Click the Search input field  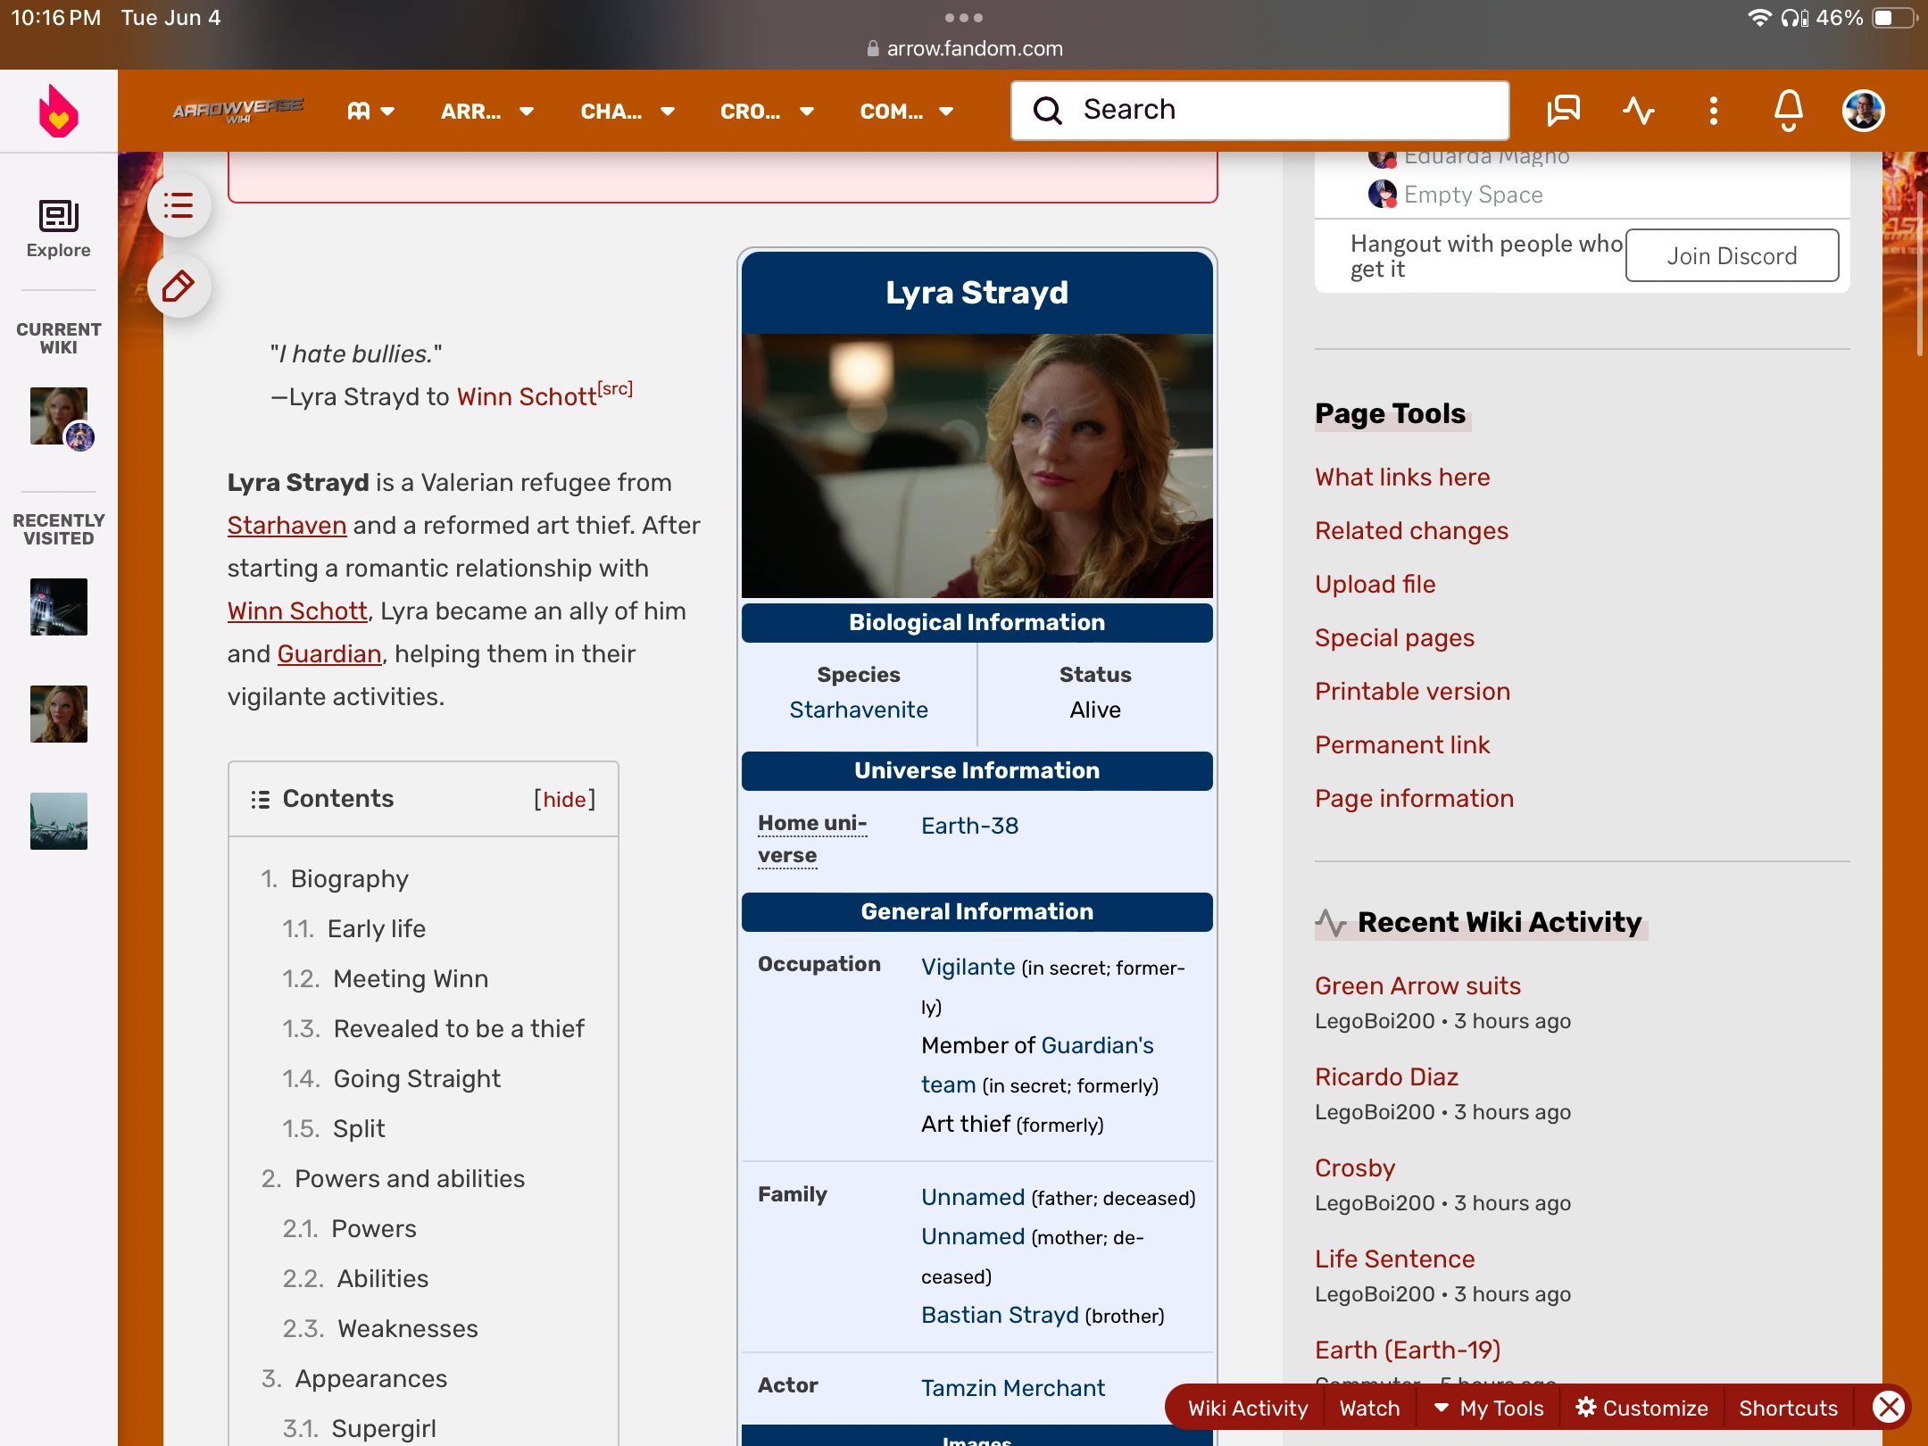click(x=1259, y=110)
